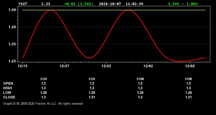Click the EOM CLOSE value 1.31
The height and width of the screenshot is (115, 216).
188,97
